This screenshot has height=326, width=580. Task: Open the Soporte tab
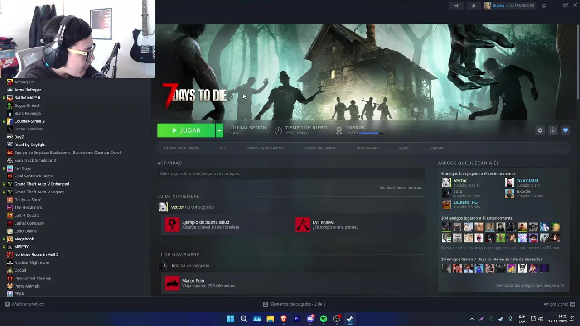436,148
